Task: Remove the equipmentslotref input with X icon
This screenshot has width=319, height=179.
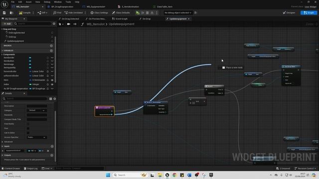Action: point(48,151)
